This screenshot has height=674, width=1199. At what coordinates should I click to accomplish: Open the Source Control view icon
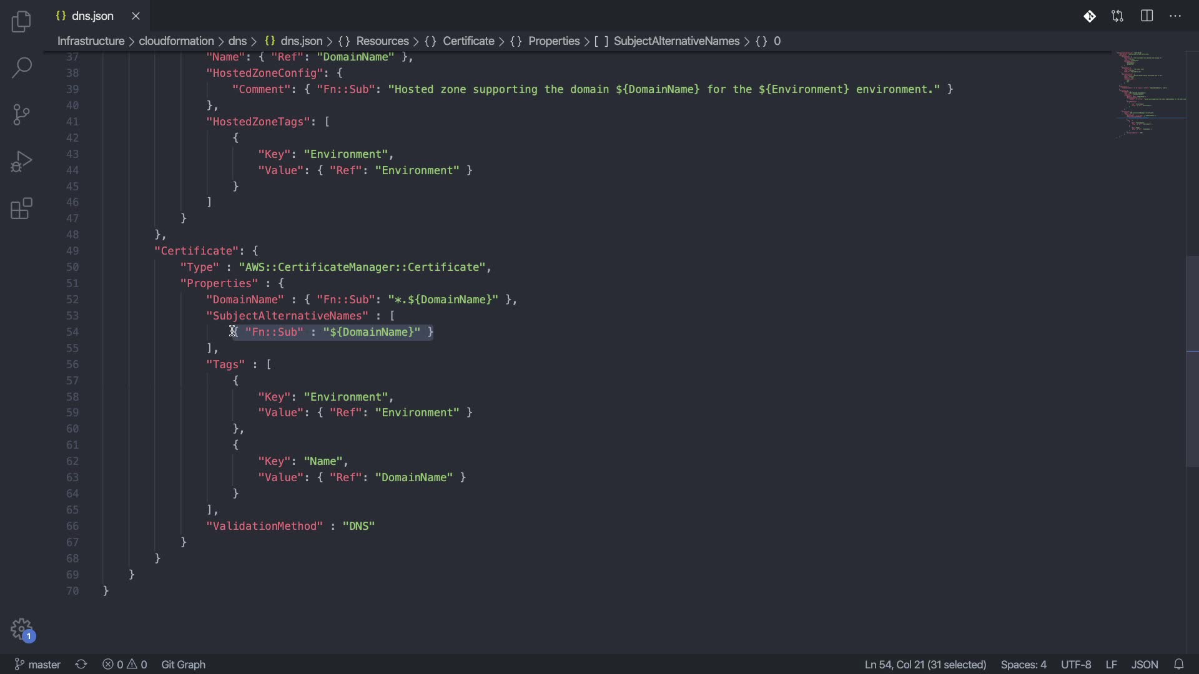pos(21,115)
